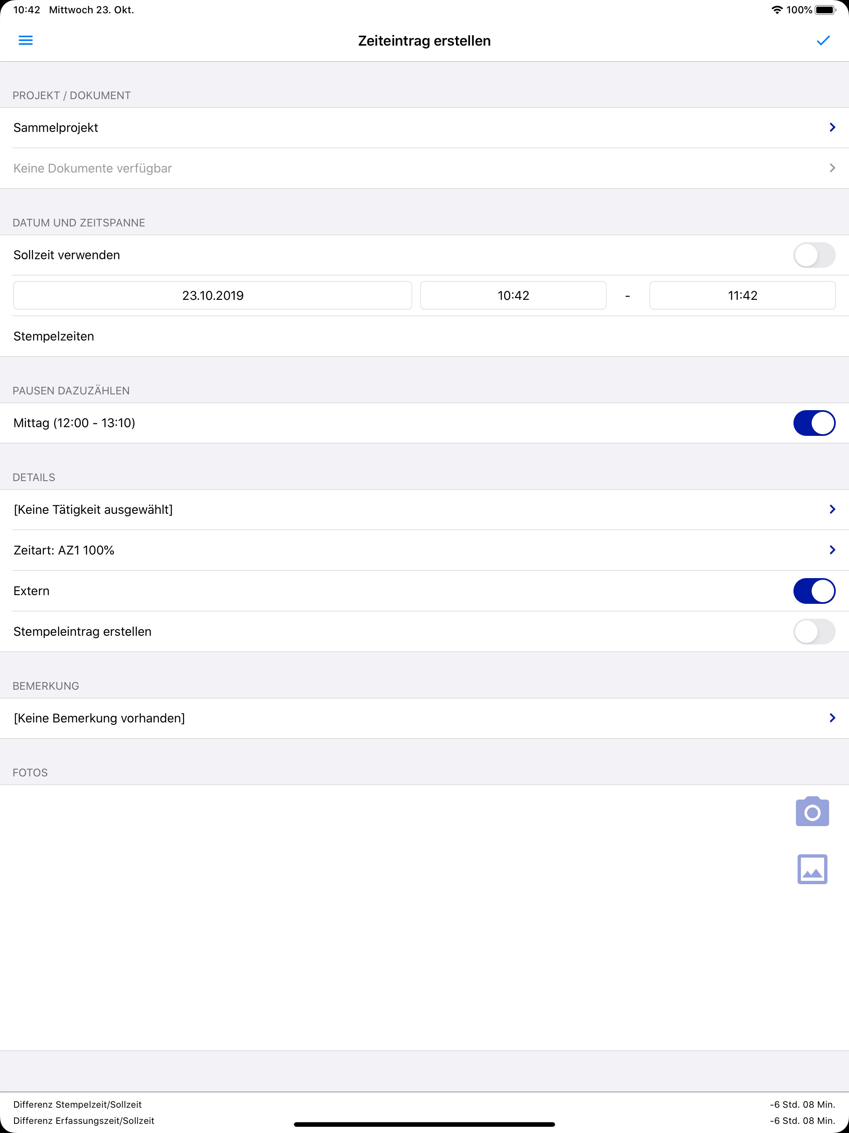This screenshot has width=849, height=1133.
Task: Select the date field showing 23.10.2019
Action: pyautogui.click(x=212, y=295)
